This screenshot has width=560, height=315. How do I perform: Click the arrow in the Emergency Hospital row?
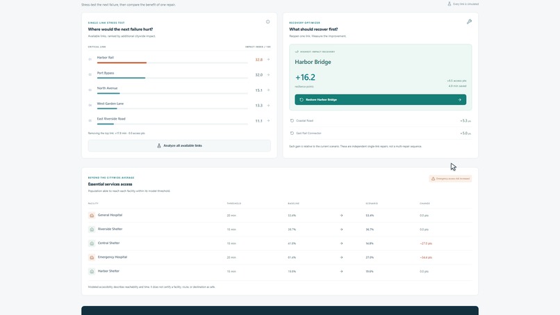pyautogui.click(x=341, y=257)
